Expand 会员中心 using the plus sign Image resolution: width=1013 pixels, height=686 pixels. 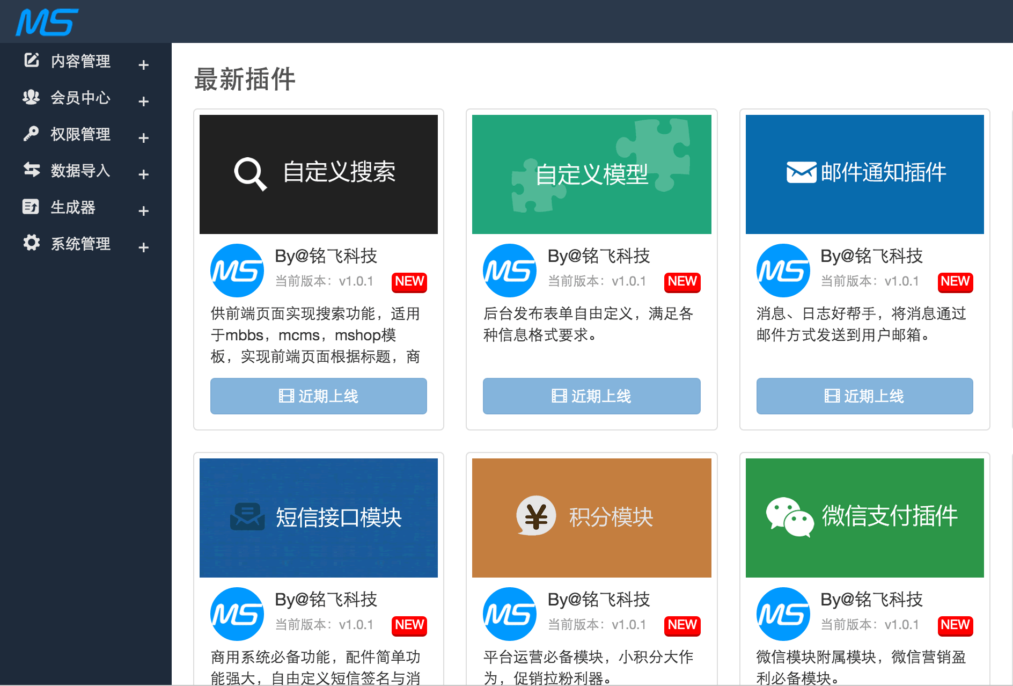143,101
